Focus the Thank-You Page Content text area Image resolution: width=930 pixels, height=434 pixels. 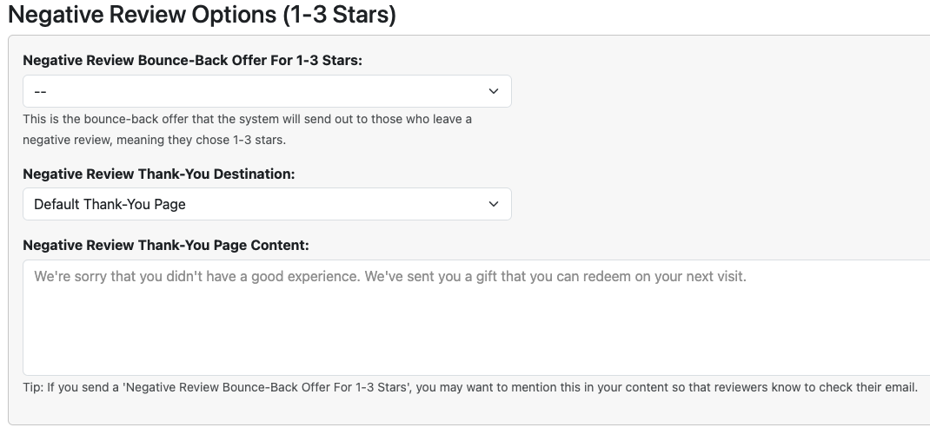click(x=476, y=318)
